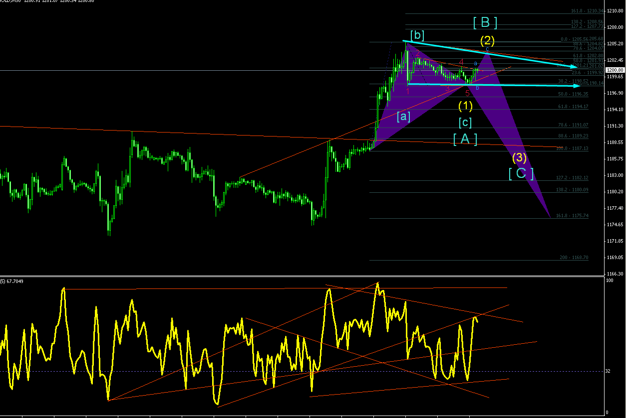The image size is (626, 418).
Task: Click Fibonacci level '200 - 1168.70'
Action: [574, 258]
